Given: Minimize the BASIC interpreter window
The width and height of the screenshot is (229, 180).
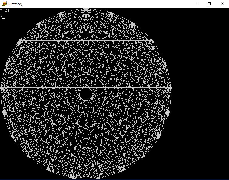Looking at the screenshot, I should click(x=196, y=4).
